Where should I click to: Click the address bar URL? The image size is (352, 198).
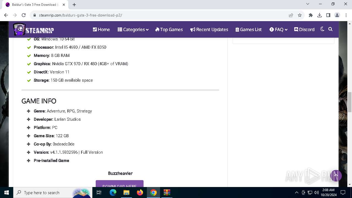click(x=81, y=15)
